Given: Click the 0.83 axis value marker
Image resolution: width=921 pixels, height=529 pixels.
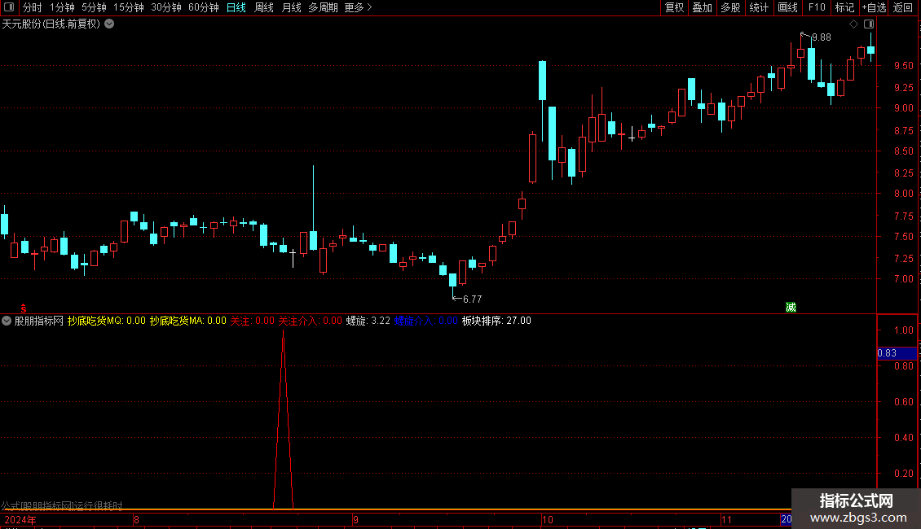Looking at the screenshot, I should (x=897, y=353).
